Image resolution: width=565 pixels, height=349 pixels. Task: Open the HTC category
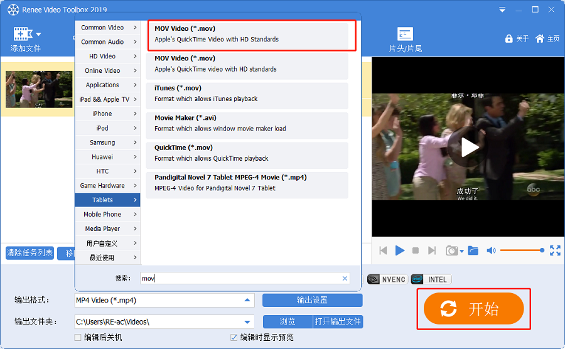coord(108,171)
